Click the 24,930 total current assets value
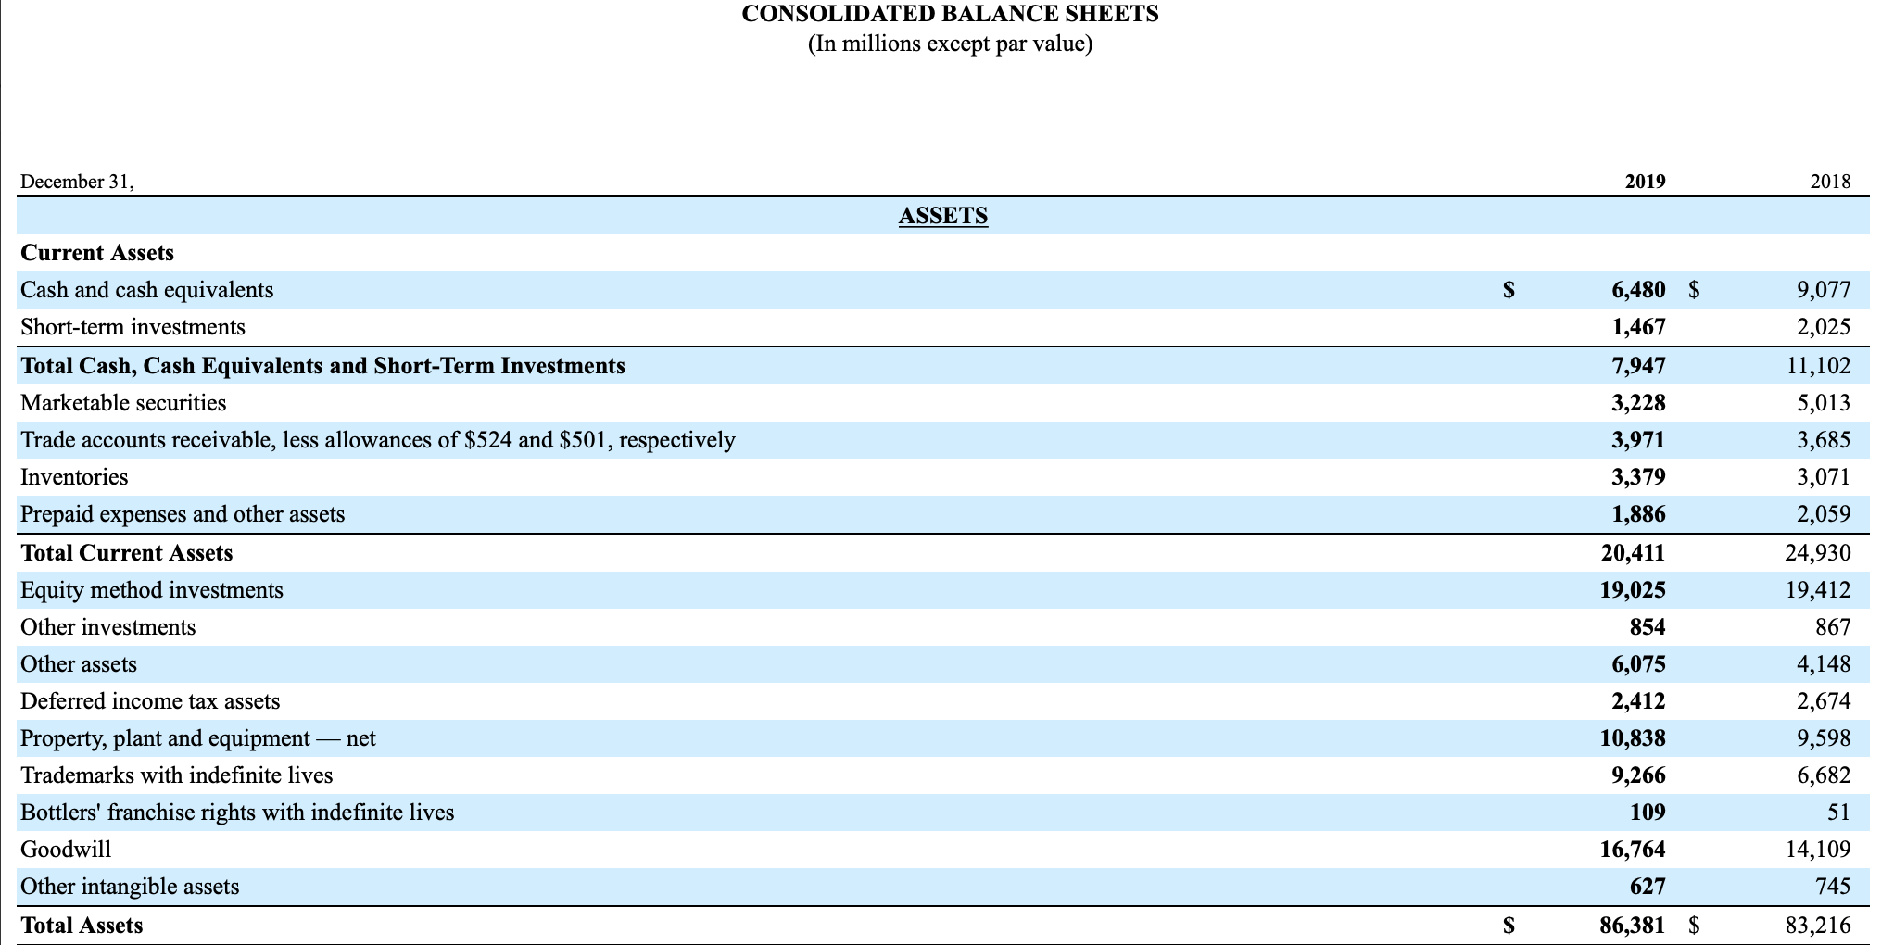The width and height of the screenshot is (1894, 945). pos(1818,553)
